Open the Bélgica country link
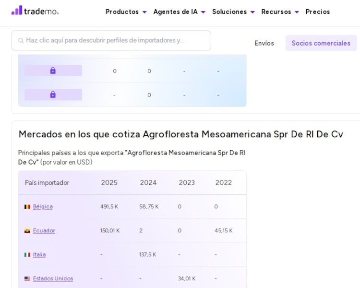360x288 pixels. 43,207
